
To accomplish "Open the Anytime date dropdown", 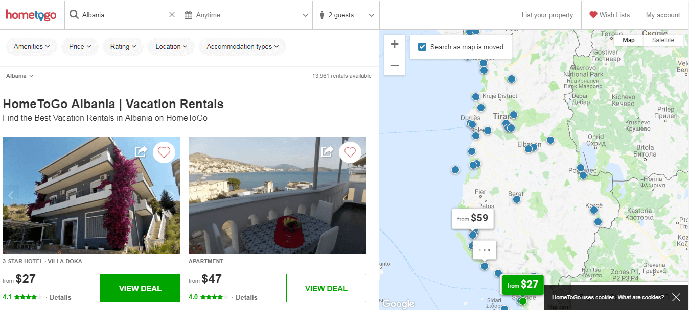I will point(246,15).
